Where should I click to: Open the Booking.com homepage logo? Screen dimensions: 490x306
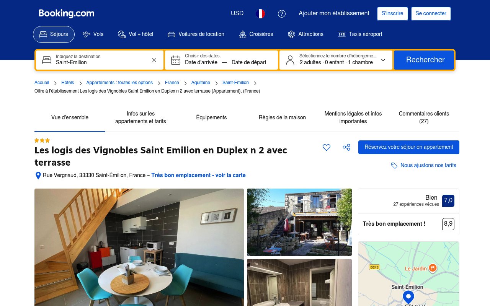click(67, 13)
